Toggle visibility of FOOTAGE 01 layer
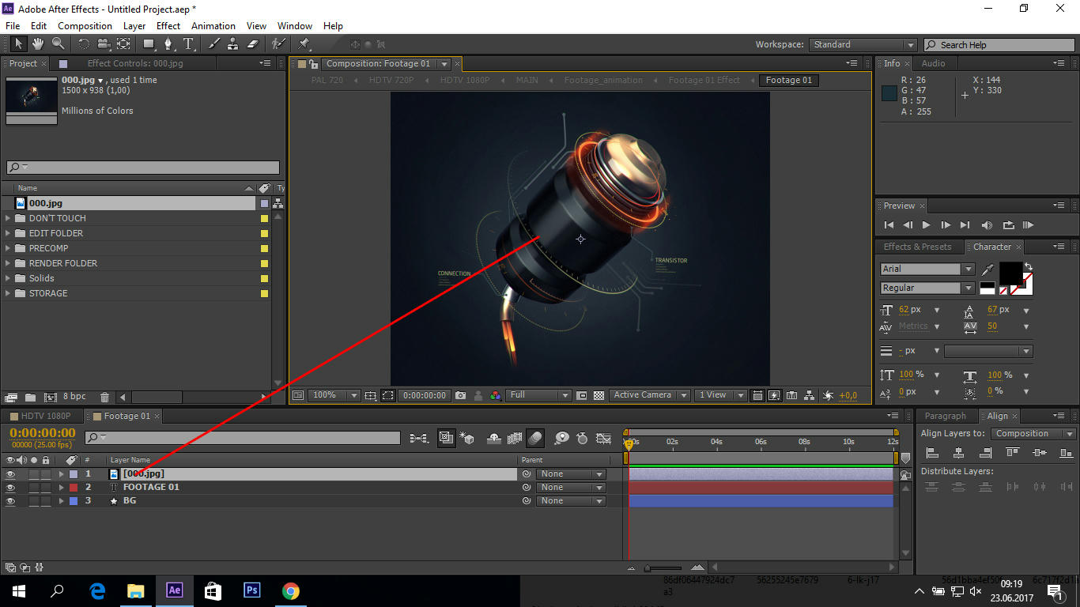 (10, 488)
